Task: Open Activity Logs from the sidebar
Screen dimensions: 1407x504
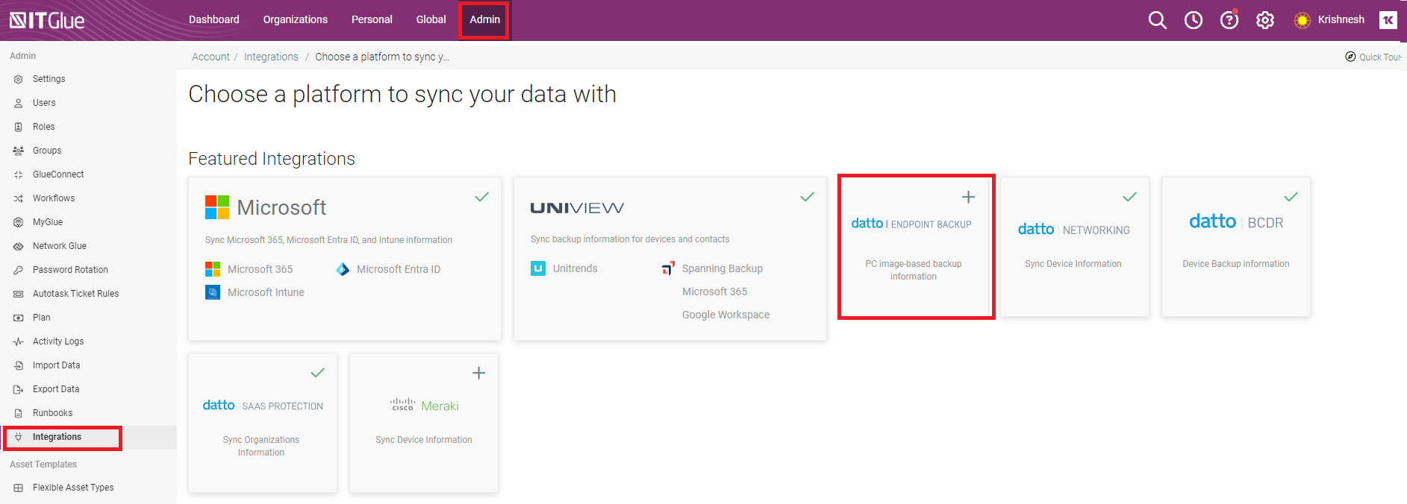Action: click(58, 341)
